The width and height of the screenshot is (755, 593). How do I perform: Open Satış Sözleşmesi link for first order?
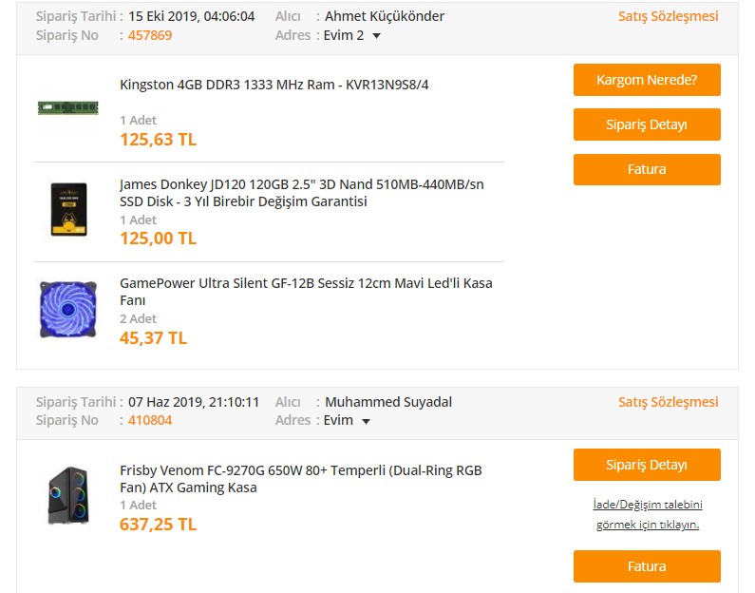[668, 16]
